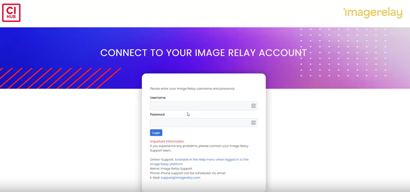Focus the Password input field
Screen dimensions: 410x192
[x=203, y=123]
